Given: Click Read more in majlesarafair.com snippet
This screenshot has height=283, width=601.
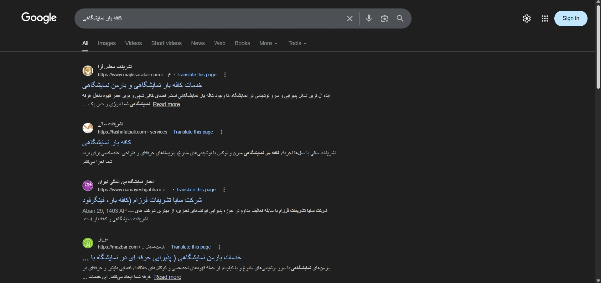Looking at the screenshot, I should 166,104.
